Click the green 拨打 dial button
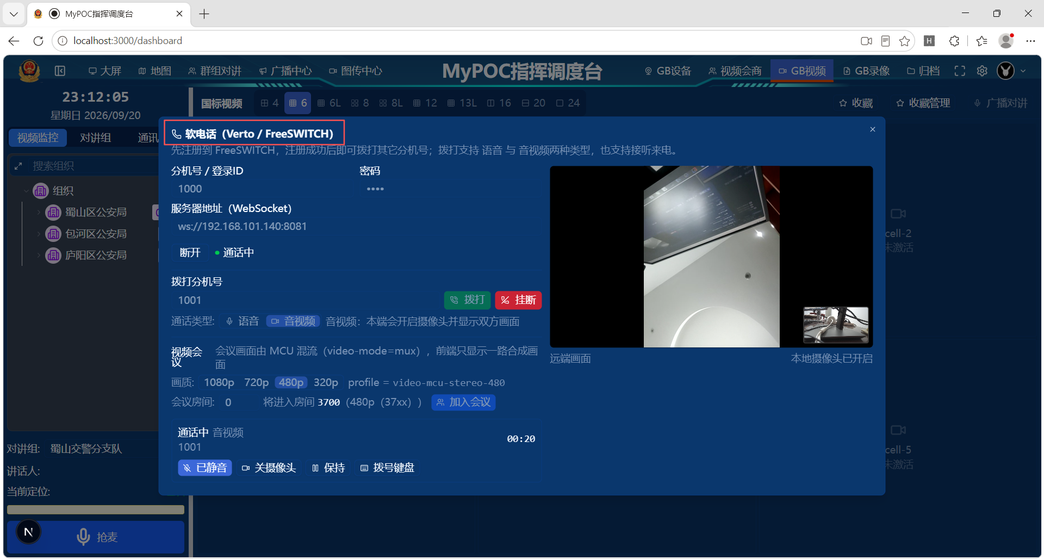This screenshot has height=560, width=1044. 468,300
